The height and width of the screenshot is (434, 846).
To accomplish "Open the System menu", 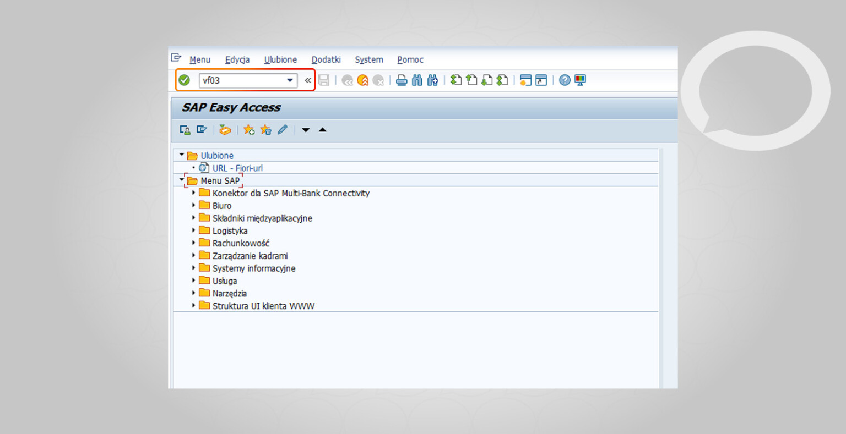I will pyautogui.click(x=368, y=59).
